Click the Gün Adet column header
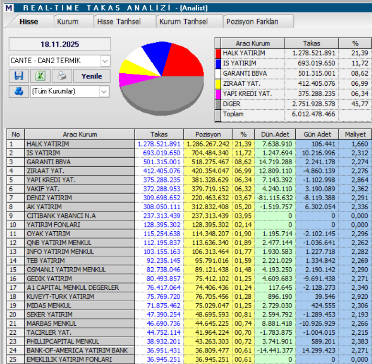Screen dimensions: 372x364 (x=317, y=134)
